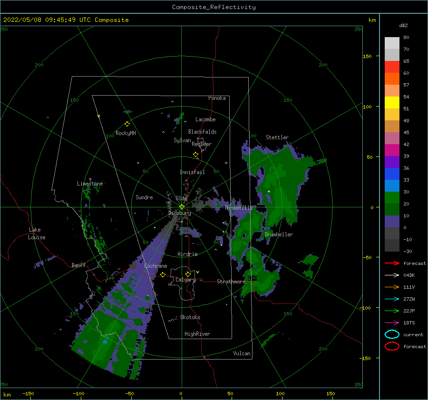Viewport: 428px width, 400px height.
Task: Click the Cochrane label on the map
Action: (156, 266)
